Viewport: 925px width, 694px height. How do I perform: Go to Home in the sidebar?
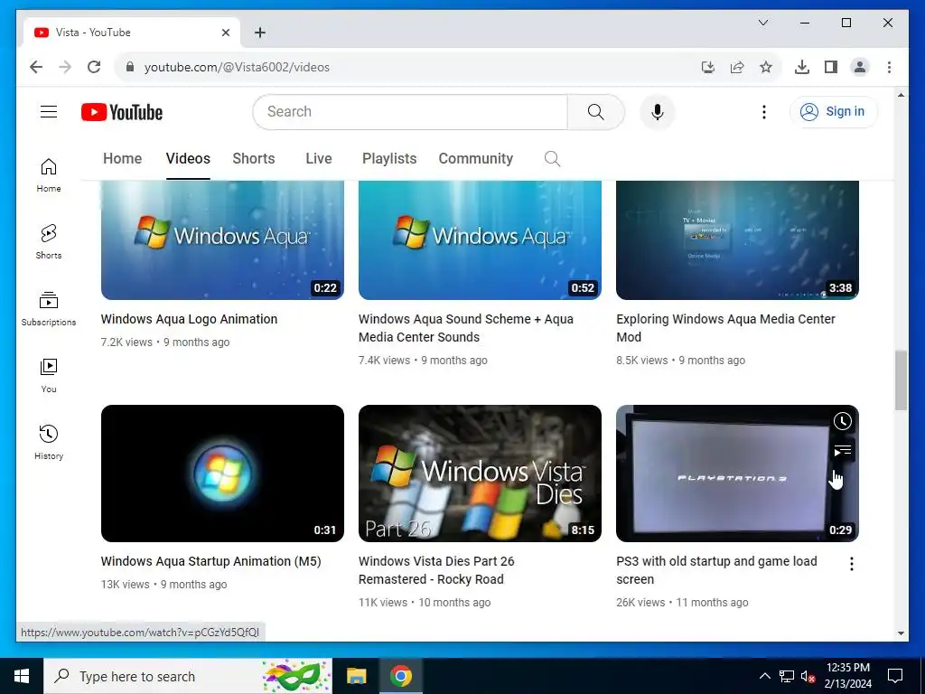pyautogui.click(x=49, y=175)
